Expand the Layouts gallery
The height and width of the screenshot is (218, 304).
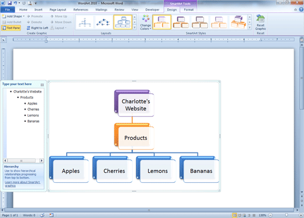tap(134, 28)
